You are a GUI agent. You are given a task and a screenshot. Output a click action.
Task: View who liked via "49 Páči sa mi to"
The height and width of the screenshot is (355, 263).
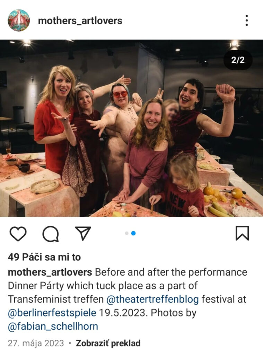click(x=44, y=257)
